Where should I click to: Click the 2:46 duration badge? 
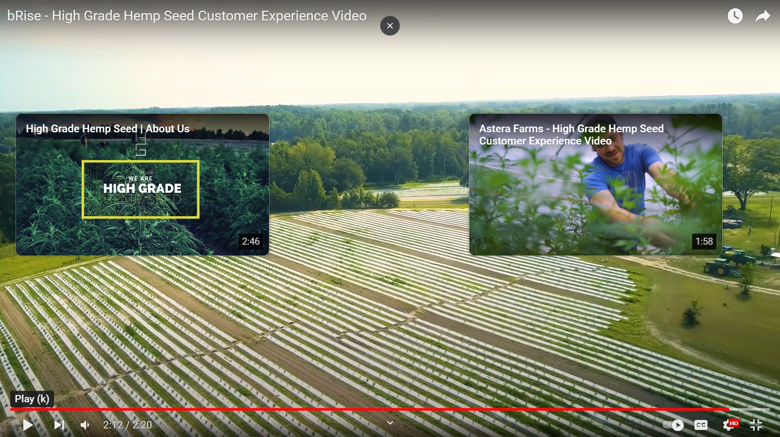251,241
